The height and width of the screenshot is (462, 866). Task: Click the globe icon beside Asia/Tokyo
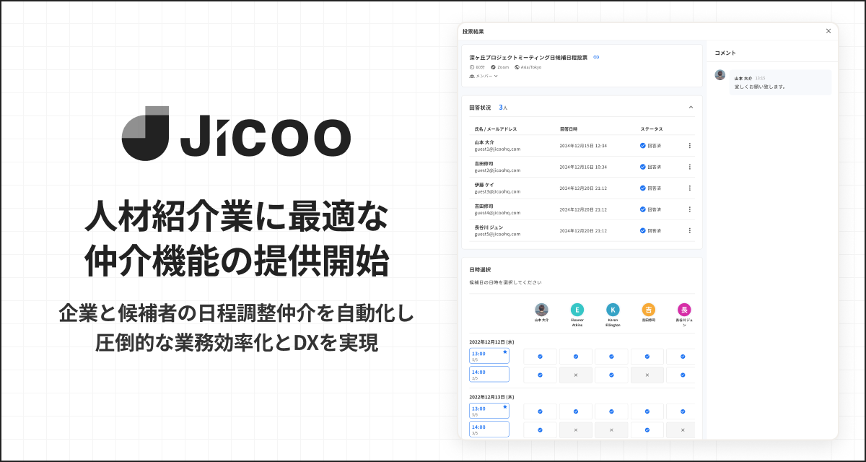517,67
